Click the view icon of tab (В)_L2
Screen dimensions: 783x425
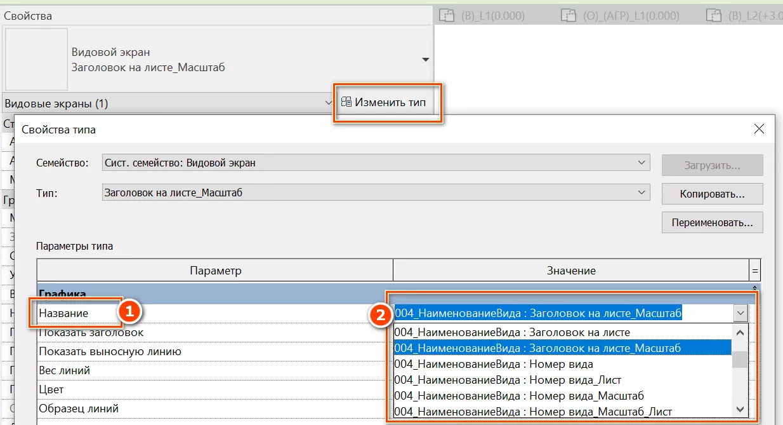(715, 16)
